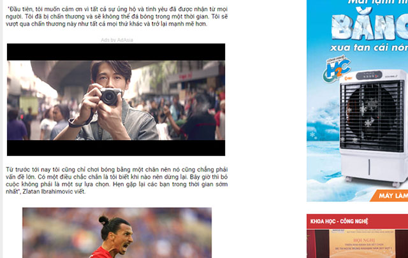The height and width of the screenshot is (258, 408).
Task: Click the 'Zlatan Ibrahimovic viết' text
Action: [54, 192]
